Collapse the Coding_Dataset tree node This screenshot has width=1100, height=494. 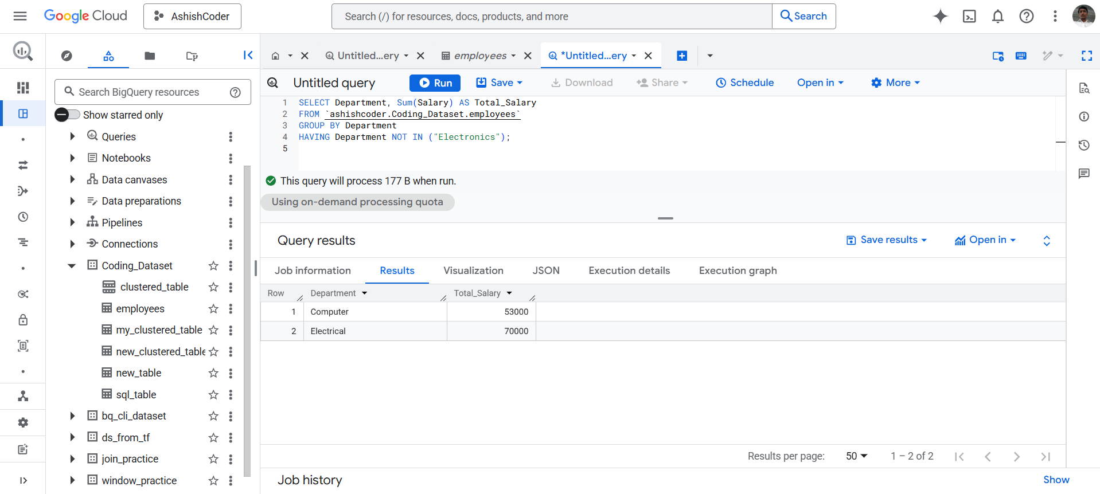coord(72,266)
